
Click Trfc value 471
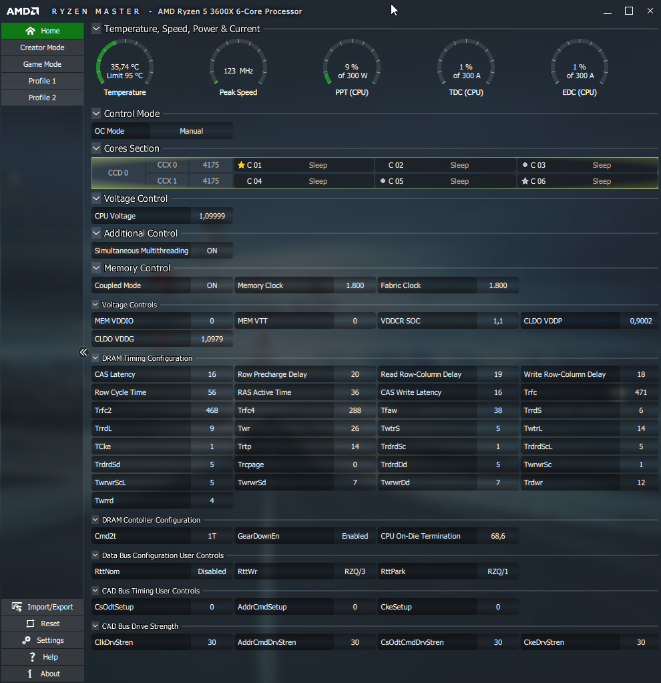click(x=641, y=392)
